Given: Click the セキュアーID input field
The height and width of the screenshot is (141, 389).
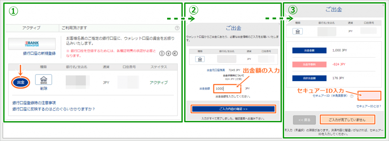Looking at the screenshot, I should [369, 96].
